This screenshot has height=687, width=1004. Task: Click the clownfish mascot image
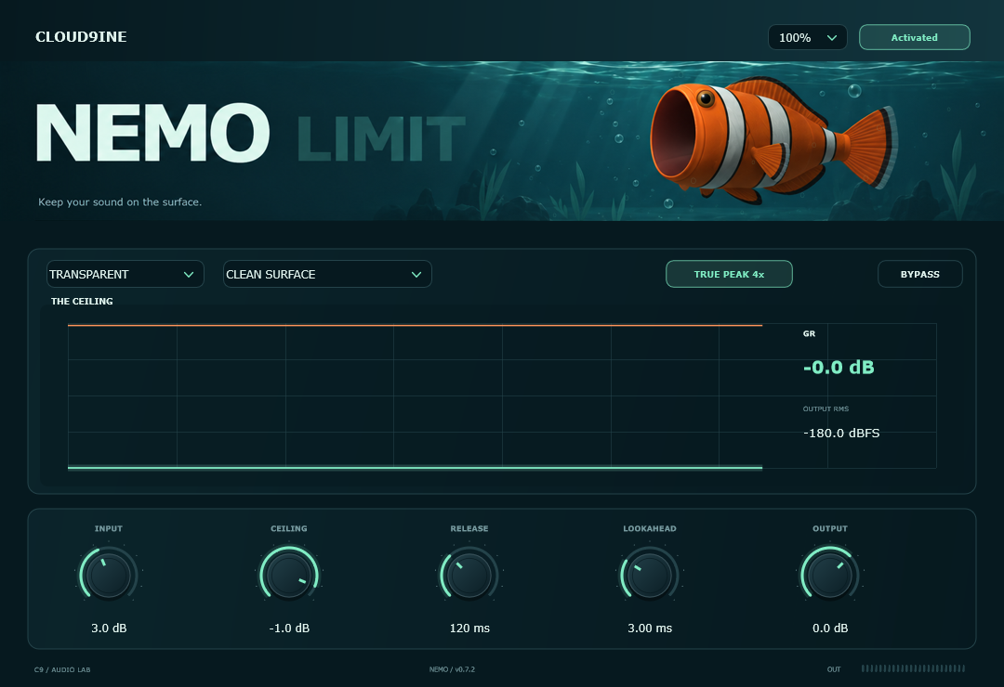pos(773,139)
